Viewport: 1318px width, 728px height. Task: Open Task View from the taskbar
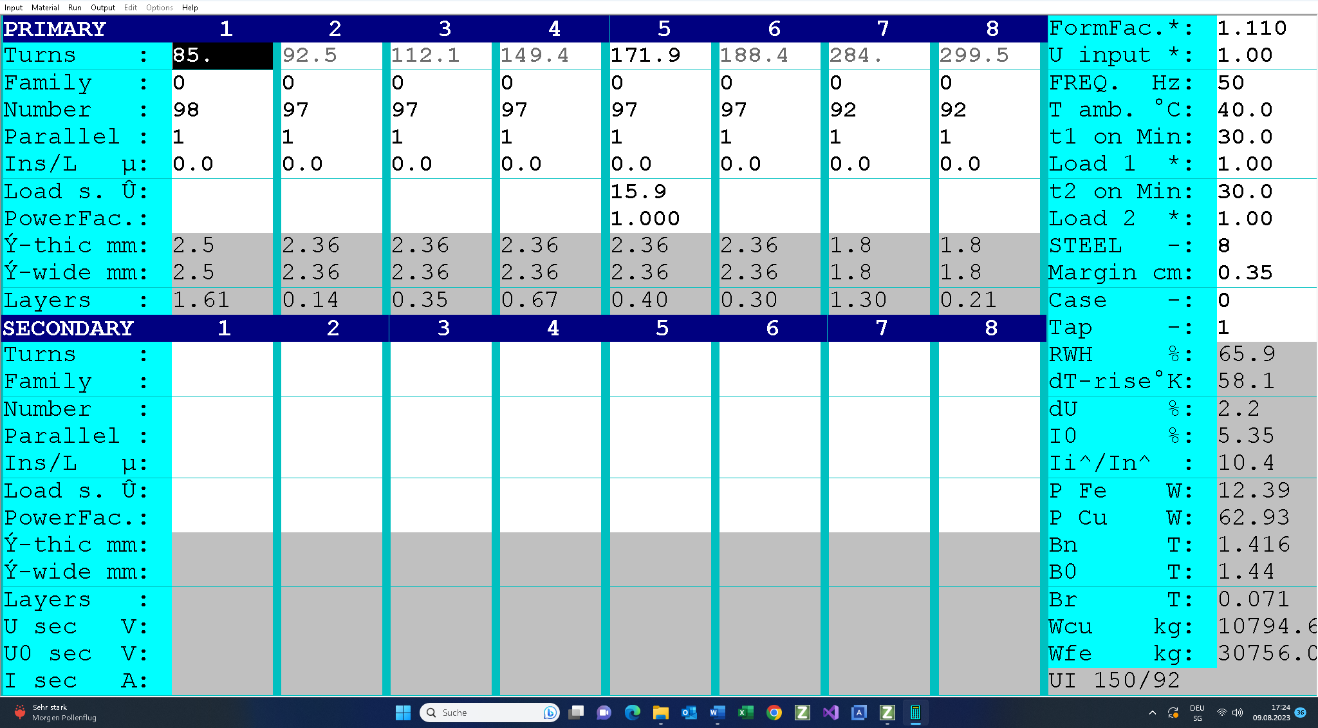tap(577, 713)
